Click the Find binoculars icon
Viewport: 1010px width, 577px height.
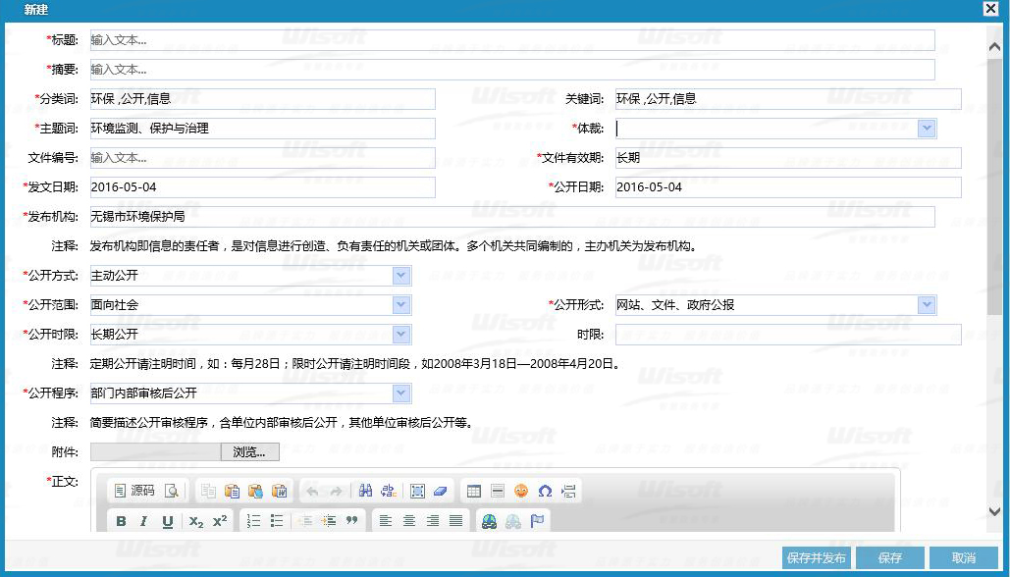point(365,491)
